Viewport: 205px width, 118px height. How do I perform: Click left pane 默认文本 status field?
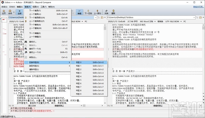point(32,106)
